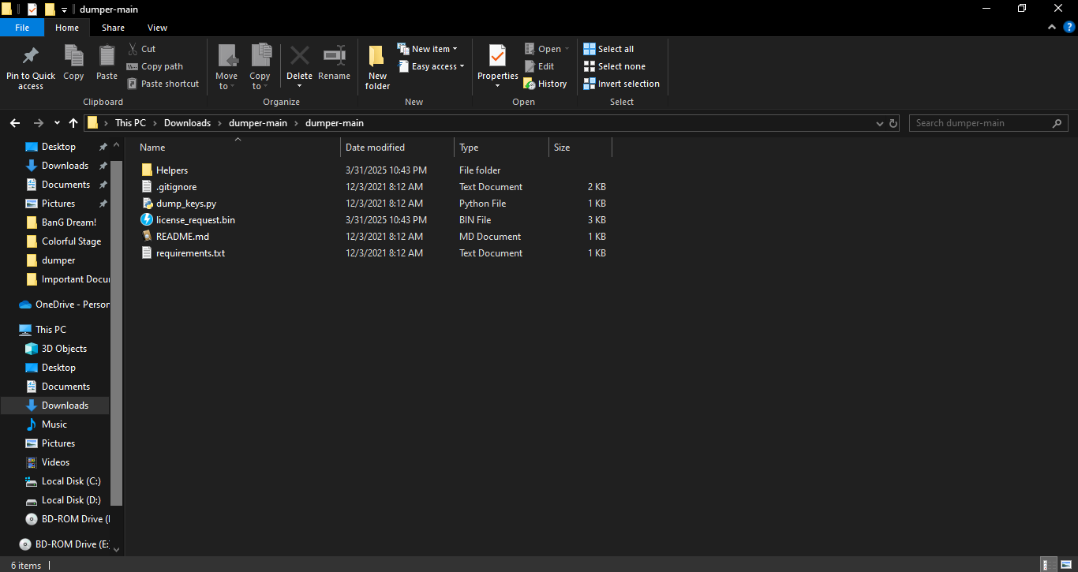Go back to previous folder
Screen dimensions: 1078x572
click(15, 123)
